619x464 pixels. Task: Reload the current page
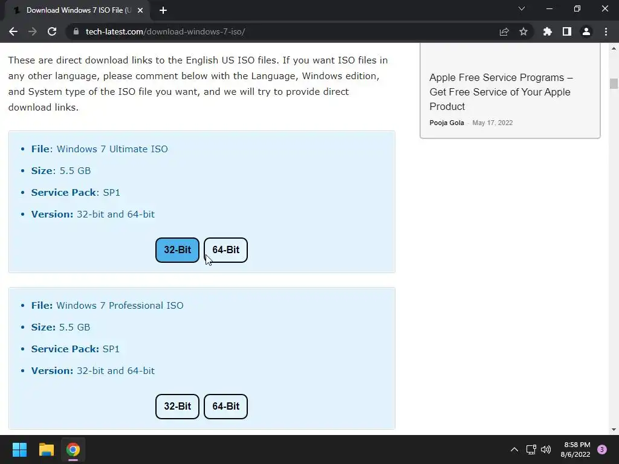[52, 31]
